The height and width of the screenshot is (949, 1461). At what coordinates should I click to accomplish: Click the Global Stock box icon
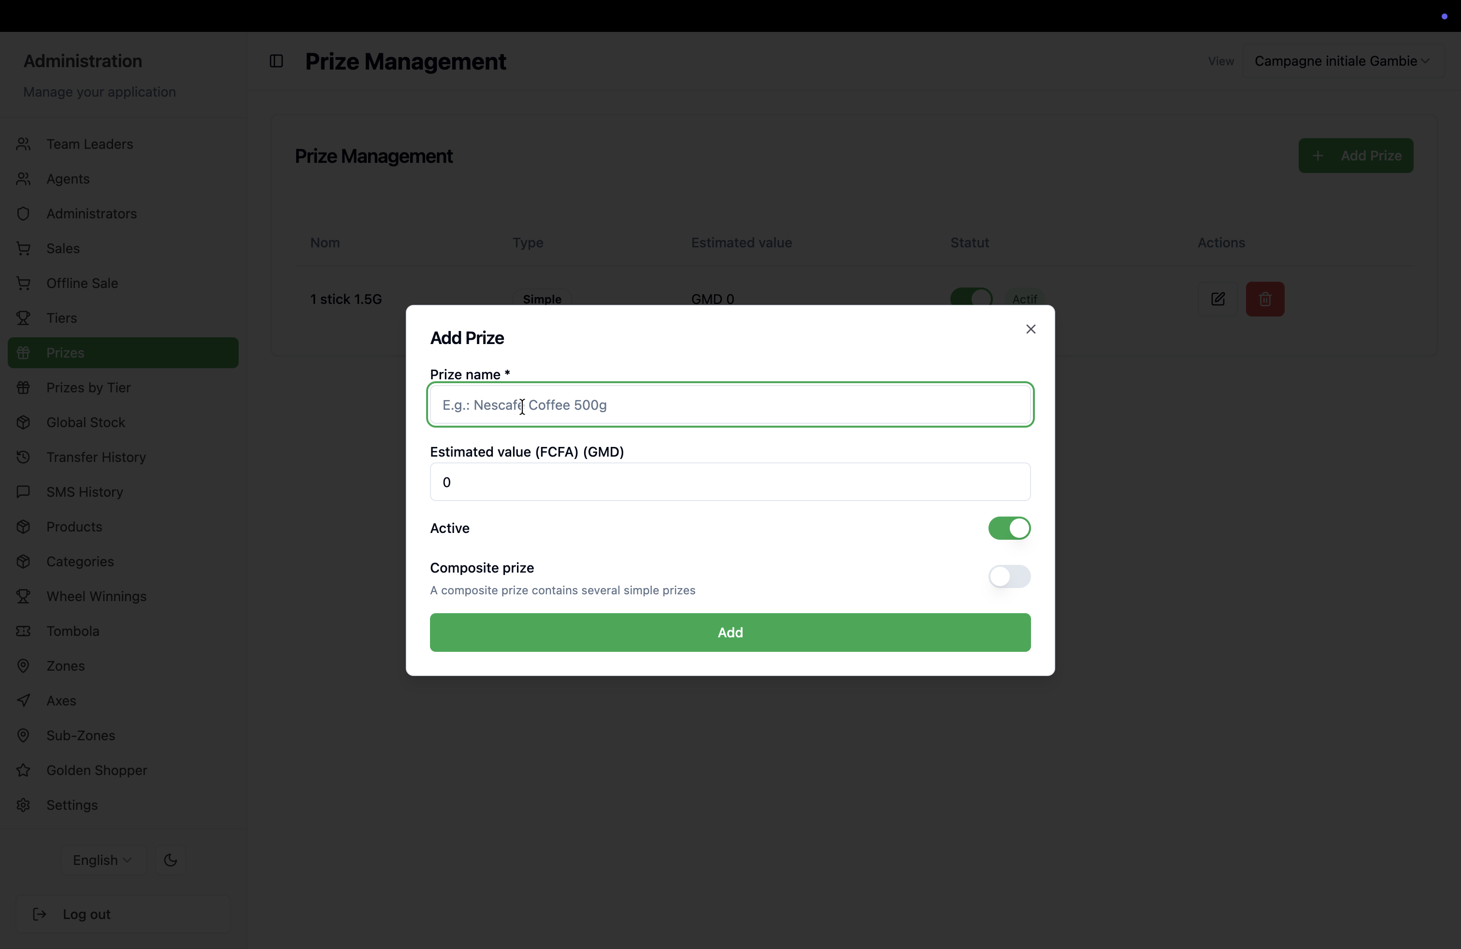(23, 422)
